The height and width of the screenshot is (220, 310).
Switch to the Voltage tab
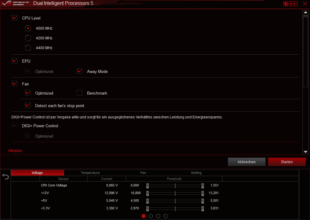[37, 173]
